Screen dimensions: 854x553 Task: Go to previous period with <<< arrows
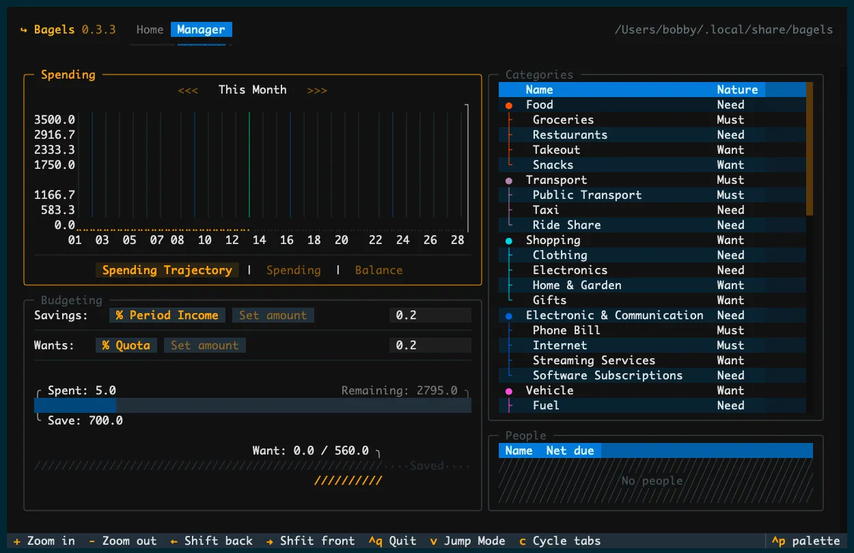point(188,90)
